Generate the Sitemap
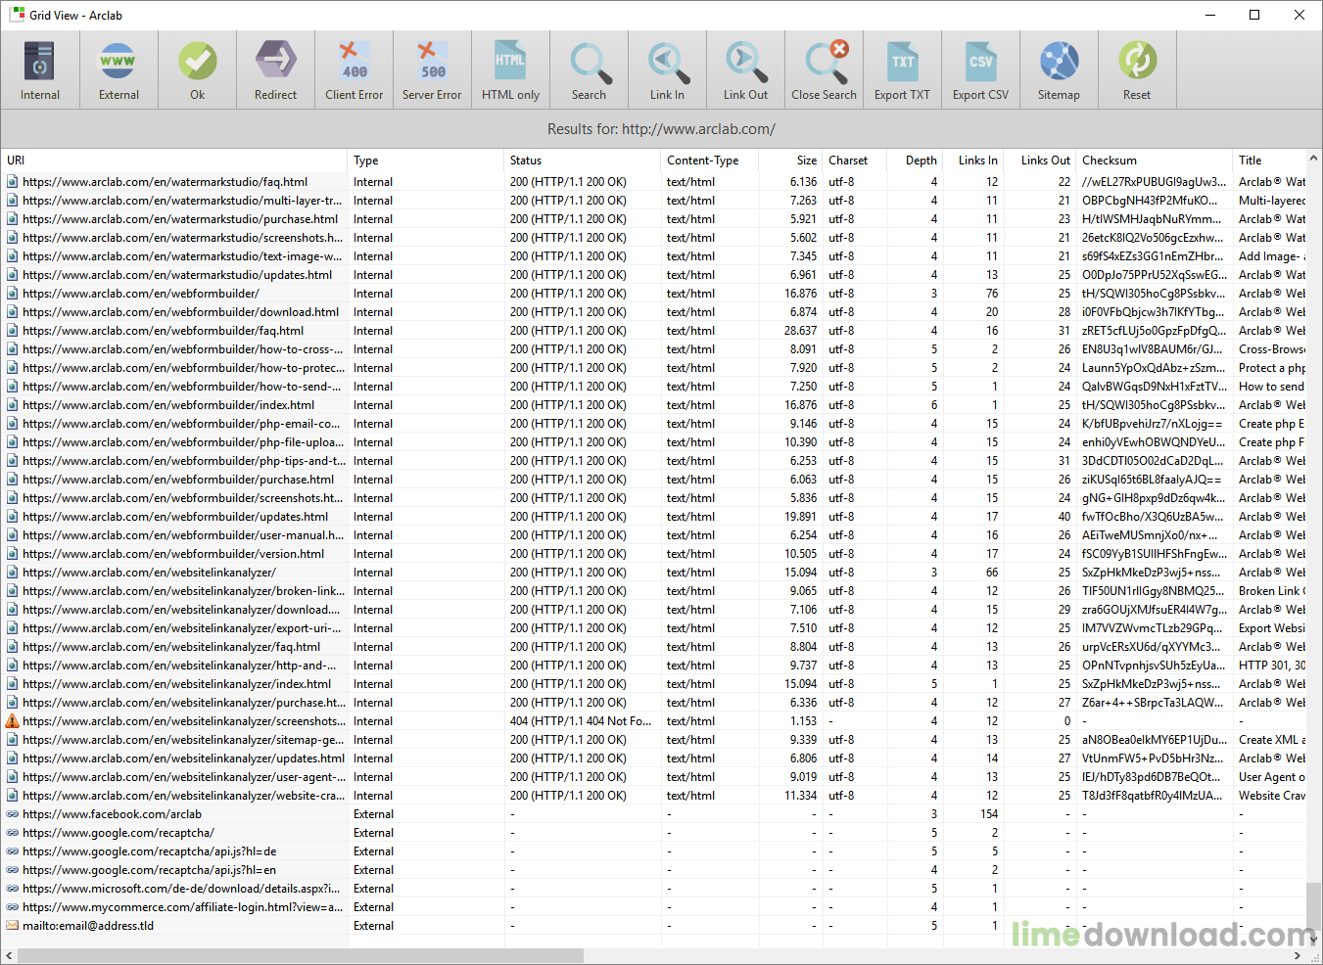The width and height of the screenshot is (1323, 965). coord(1059,69)
